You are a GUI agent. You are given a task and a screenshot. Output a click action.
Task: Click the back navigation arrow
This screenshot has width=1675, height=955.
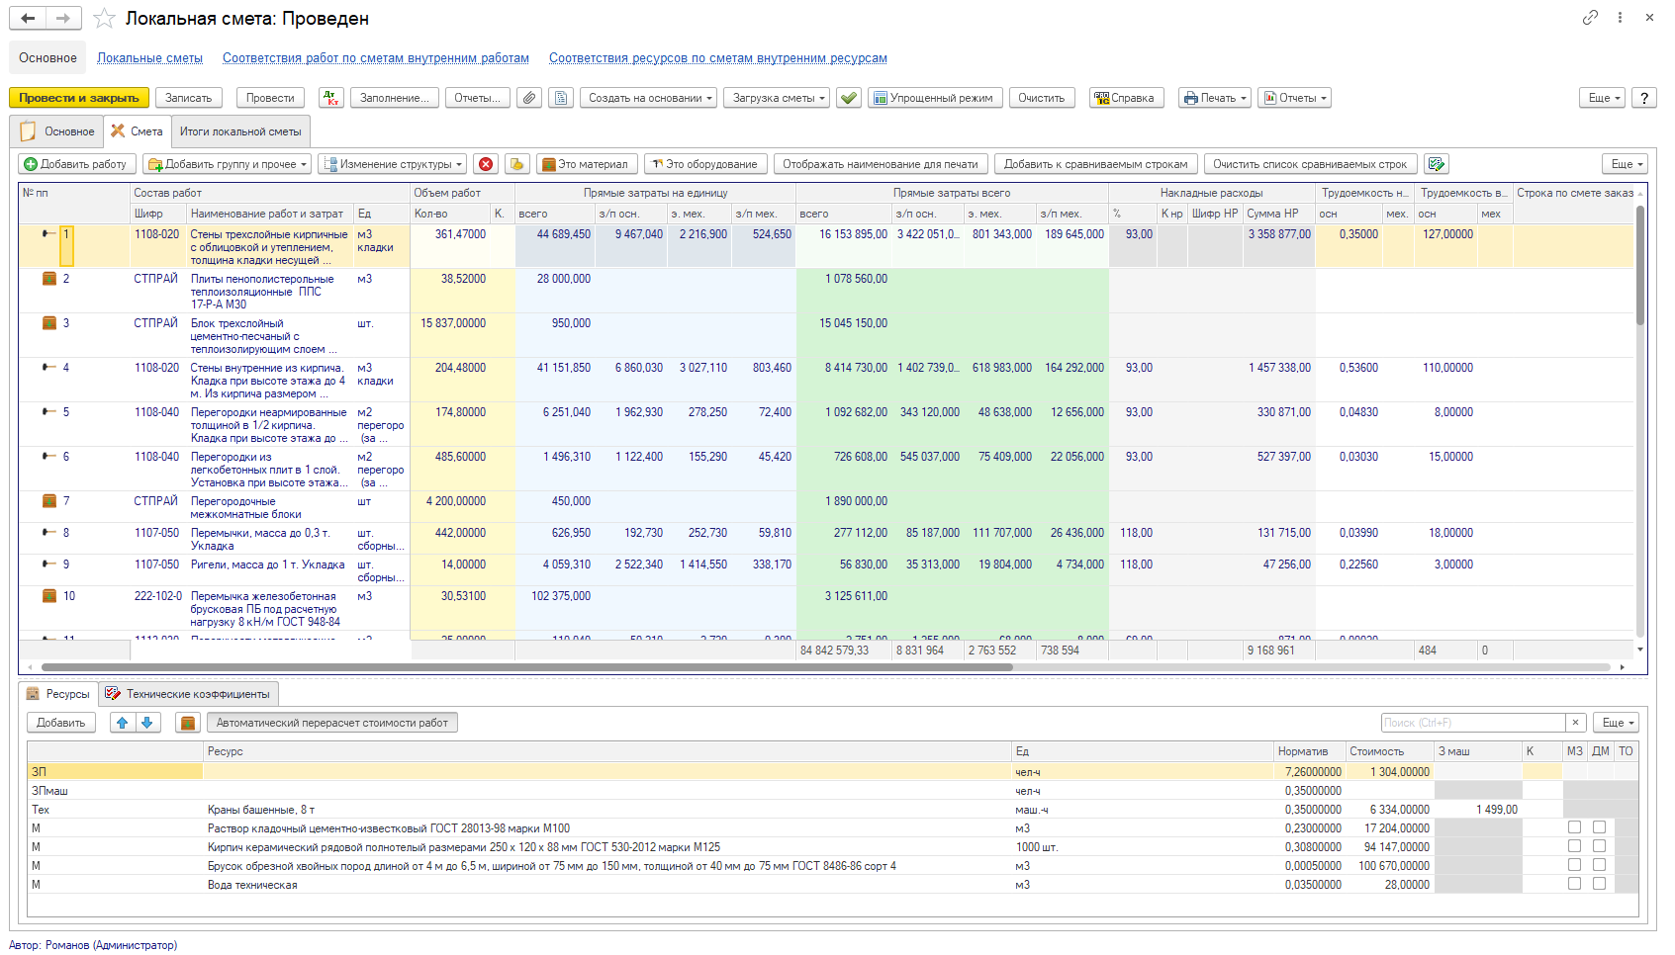[28, 18]
